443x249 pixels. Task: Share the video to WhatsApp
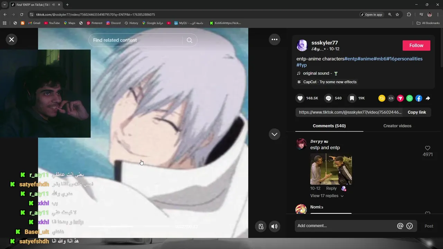pyautogui.click(x=409, y=98)
